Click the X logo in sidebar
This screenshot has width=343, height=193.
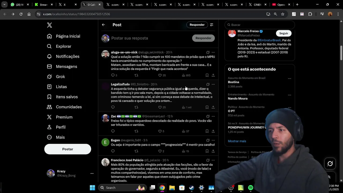click(x=50, y=25)
